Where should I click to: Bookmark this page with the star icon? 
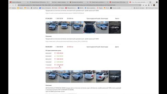click(140, 5)
